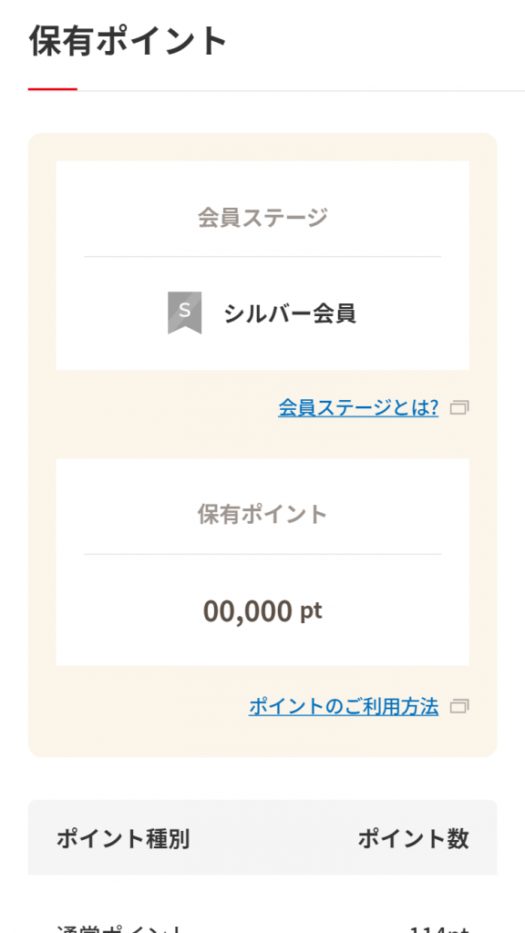Image resolution: width=525 pixels, height=933 pixels.
Task: Click the red accent underline below the heading
Action: point(52,89)
